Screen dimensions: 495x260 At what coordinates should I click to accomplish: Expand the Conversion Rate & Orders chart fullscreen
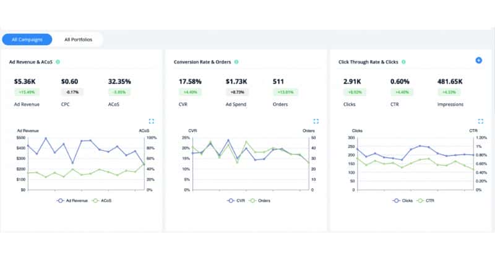pos(316,121)
